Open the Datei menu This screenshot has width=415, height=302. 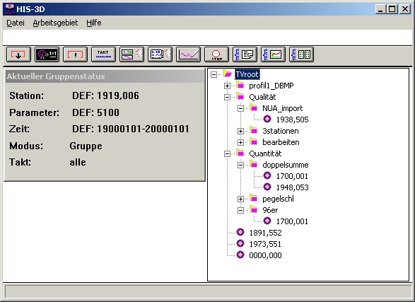pos(16,23)
